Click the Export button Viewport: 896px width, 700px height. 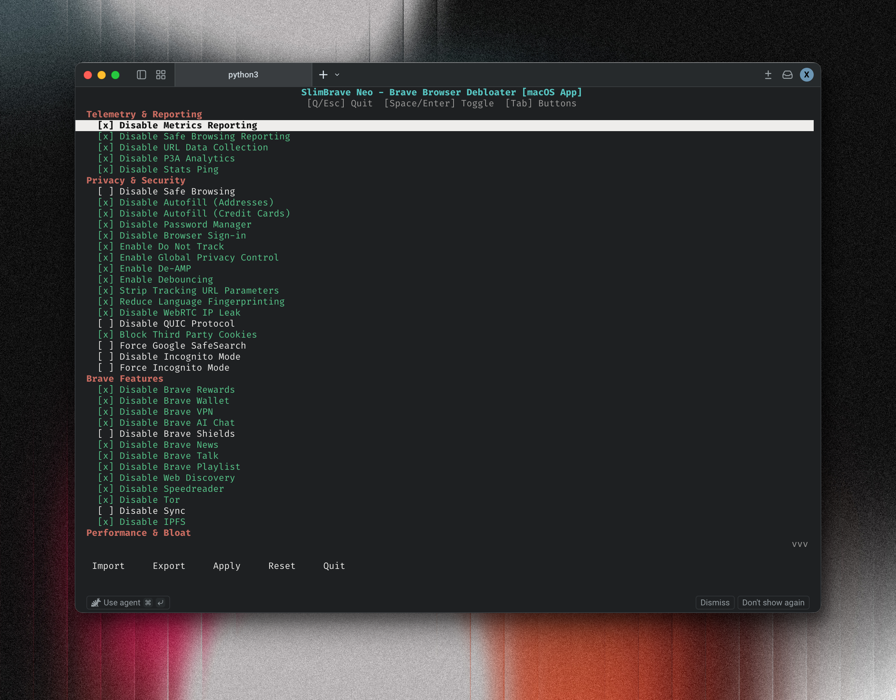click(x=169, y=566)
